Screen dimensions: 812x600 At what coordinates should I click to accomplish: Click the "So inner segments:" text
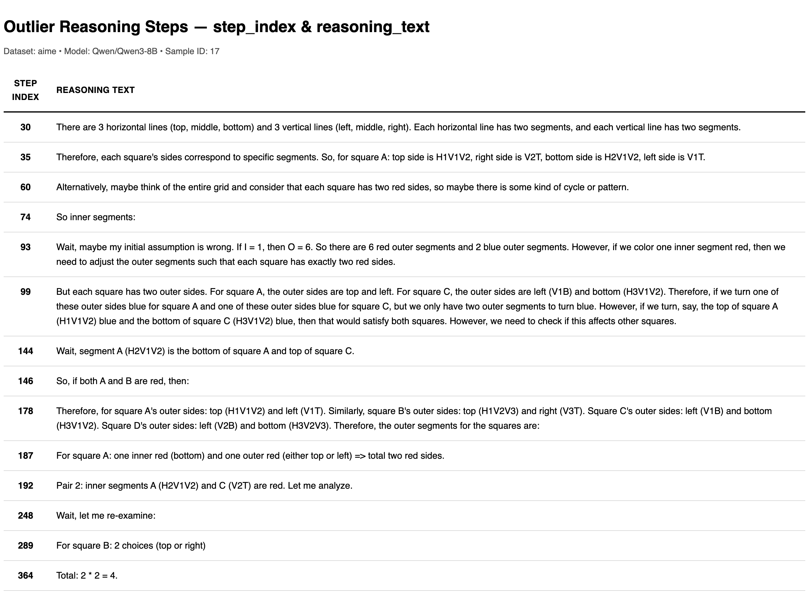pyautogui.click(x=95, y=217)
